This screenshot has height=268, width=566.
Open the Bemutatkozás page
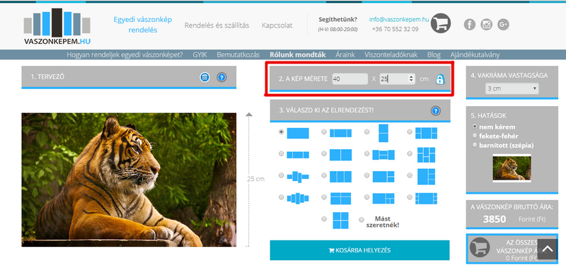pos(238,55)
